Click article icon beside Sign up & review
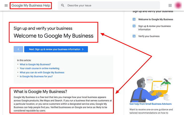 point(134,26)
